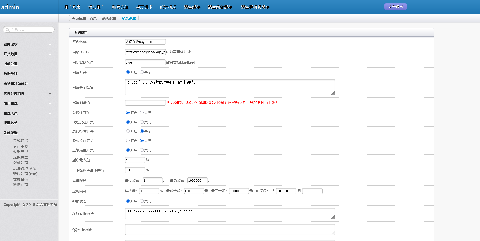Select 开启 for 总代投注开关
The height and width of the screenshot is (241, 480).
[128, 131]
